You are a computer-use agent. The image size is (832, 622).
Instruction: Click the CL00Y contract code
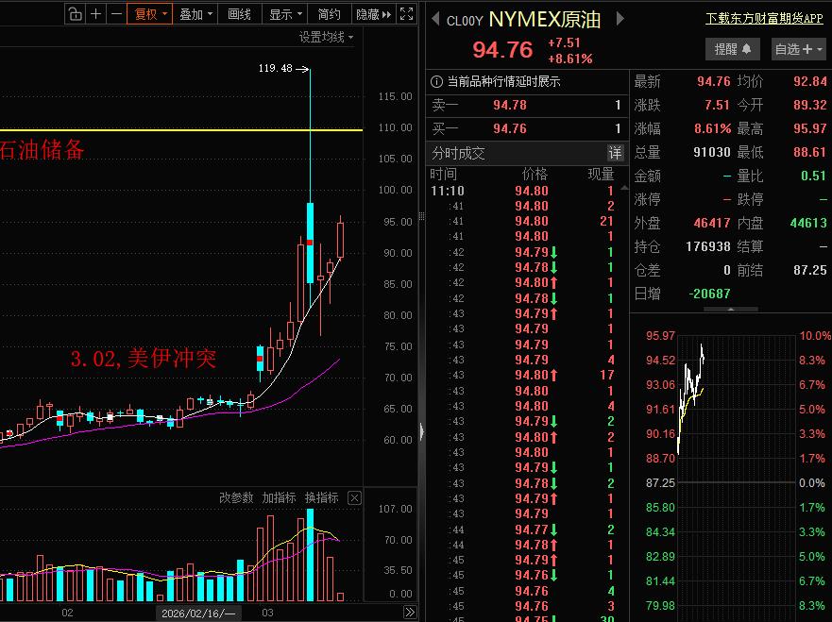coord(465,21)
